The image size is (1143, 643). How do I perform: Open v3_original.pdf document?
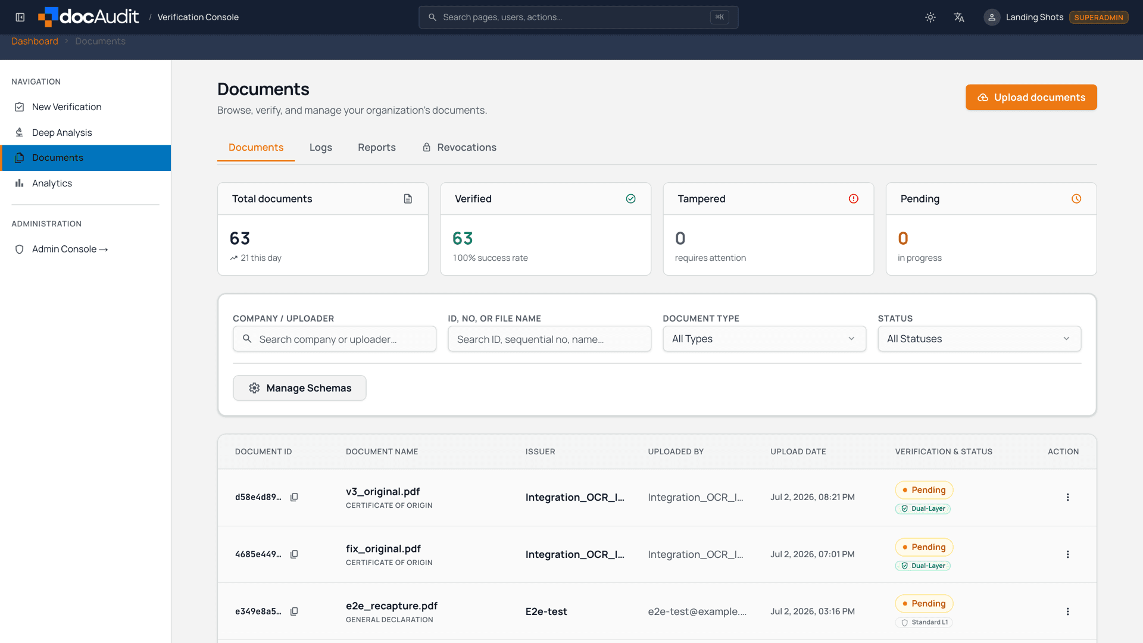[383, 492]
